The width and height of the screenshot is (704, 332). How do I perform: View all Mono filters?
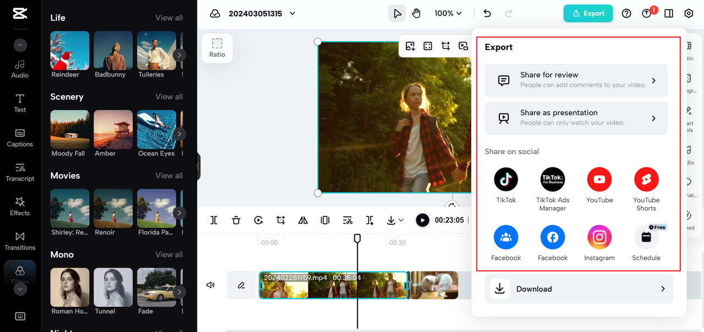pos(169,254)
